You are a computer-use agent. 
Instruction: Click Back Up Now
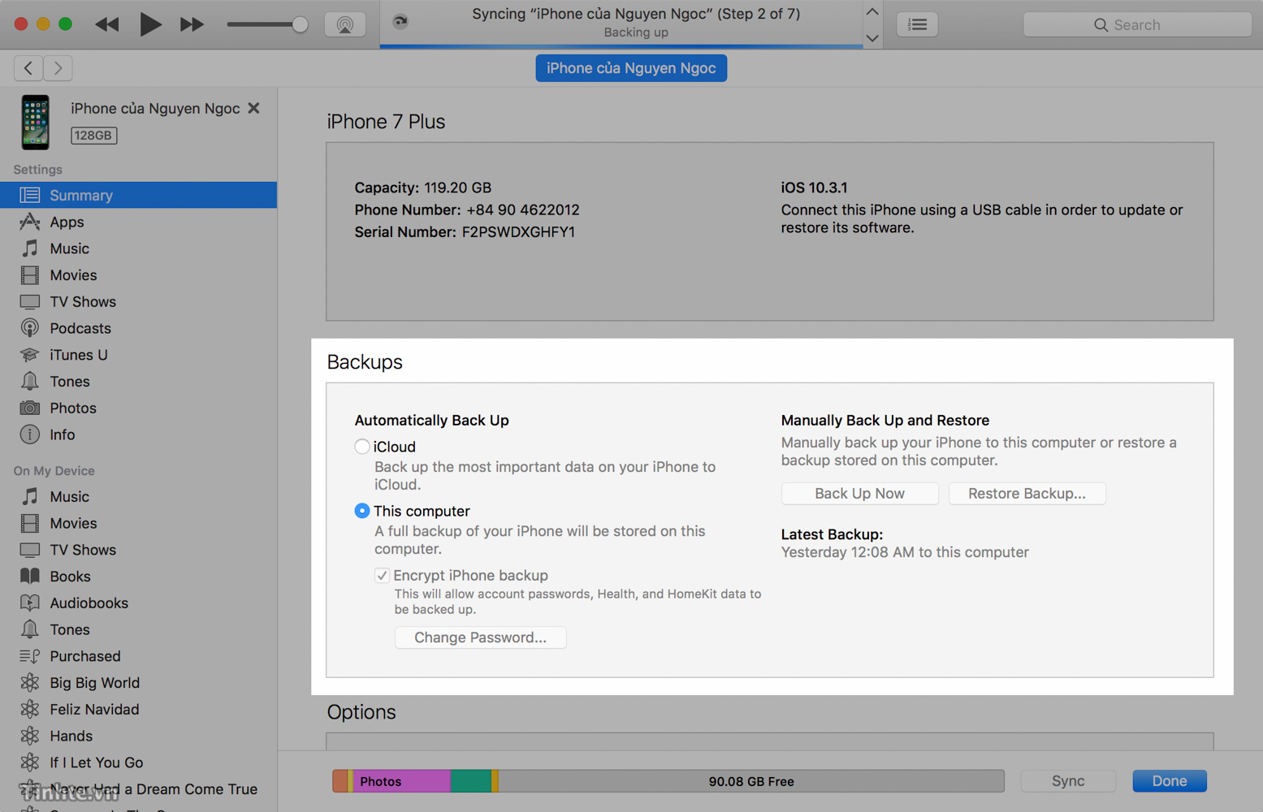coord(859,494)
